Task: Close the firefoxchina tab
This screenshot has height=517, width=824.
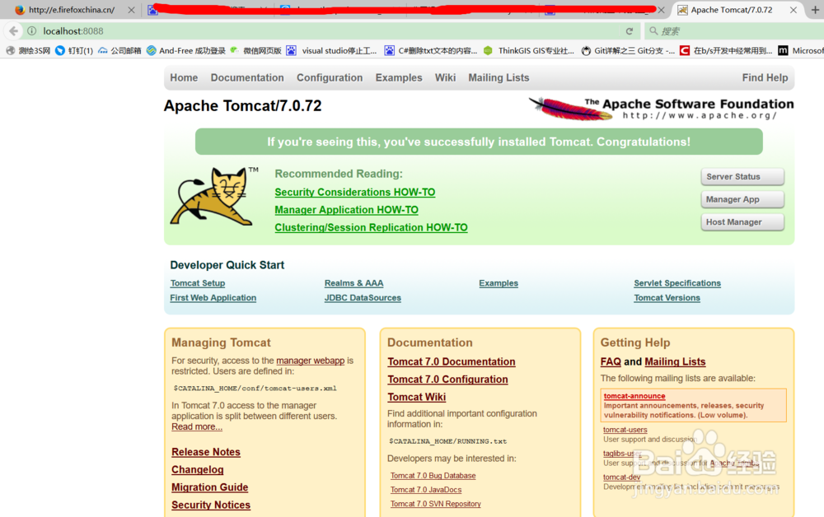Action: tap(131, 10)
